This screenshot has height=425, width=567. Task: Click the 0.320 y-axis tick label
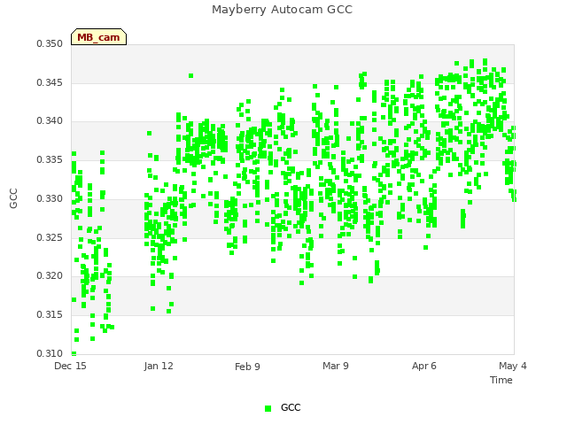tap(50, 276)
